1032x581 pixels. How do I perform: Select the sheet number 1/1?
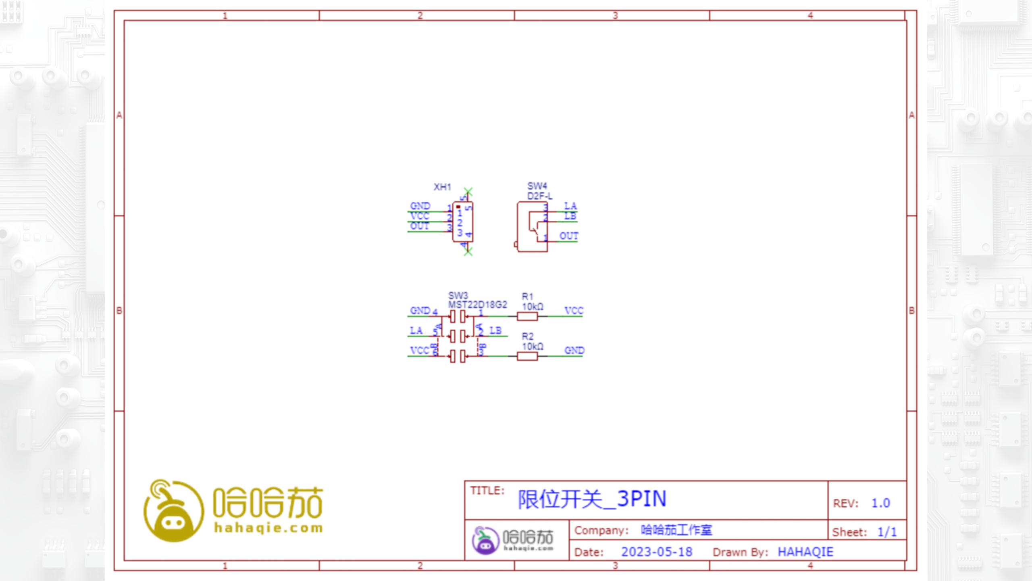click(x=887, y=532)
